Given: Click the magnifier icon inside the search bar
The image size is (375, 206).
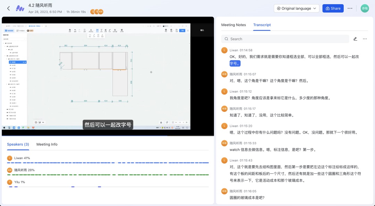Looking at the screenshot, I should point(227,39).
